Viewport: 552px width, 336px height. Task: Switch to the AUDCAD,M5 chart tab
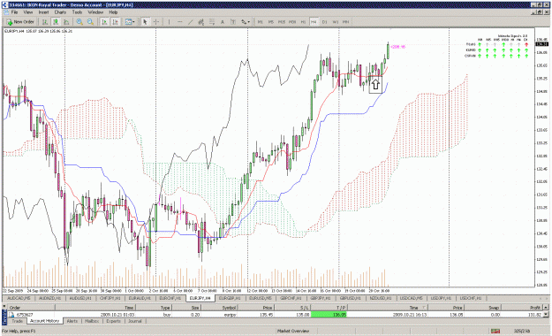click(x=19, y=298)
